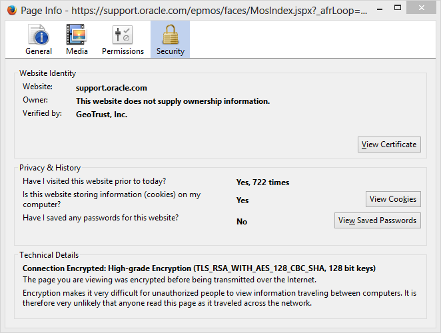Click the Security tab label
This screenshot has height=333, width=441.
pyautogui.click(x=170, y=51)
